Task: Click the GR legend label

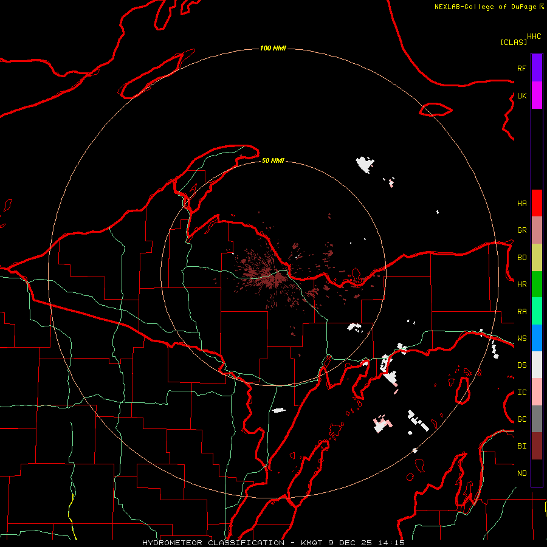Action: point(521,230)
